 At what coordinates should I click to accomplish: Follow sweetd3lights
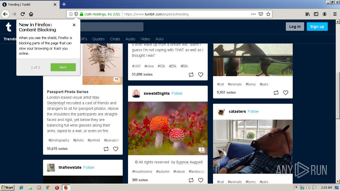click(177, 93)
